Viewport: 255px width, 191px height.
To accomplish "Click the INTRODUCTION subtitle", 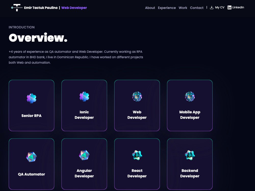I will [x=22, y=27].
